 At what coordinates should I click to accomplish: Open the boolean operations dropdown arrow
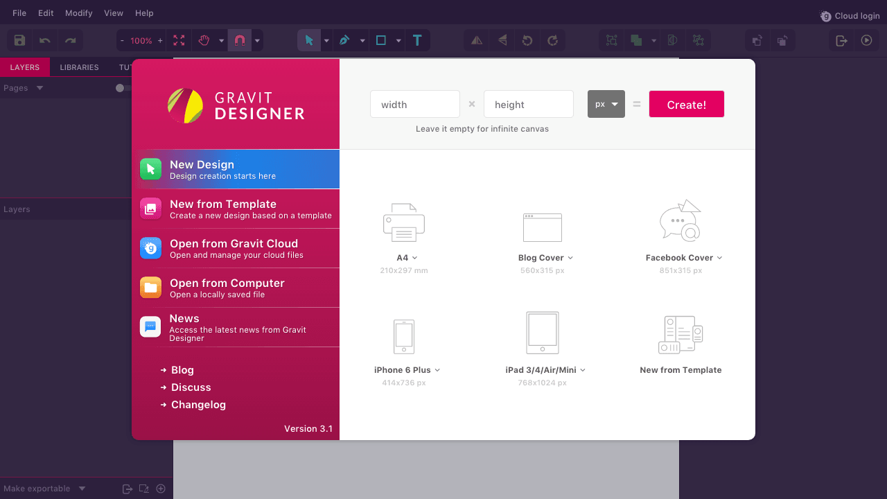(x=653, y=41)
